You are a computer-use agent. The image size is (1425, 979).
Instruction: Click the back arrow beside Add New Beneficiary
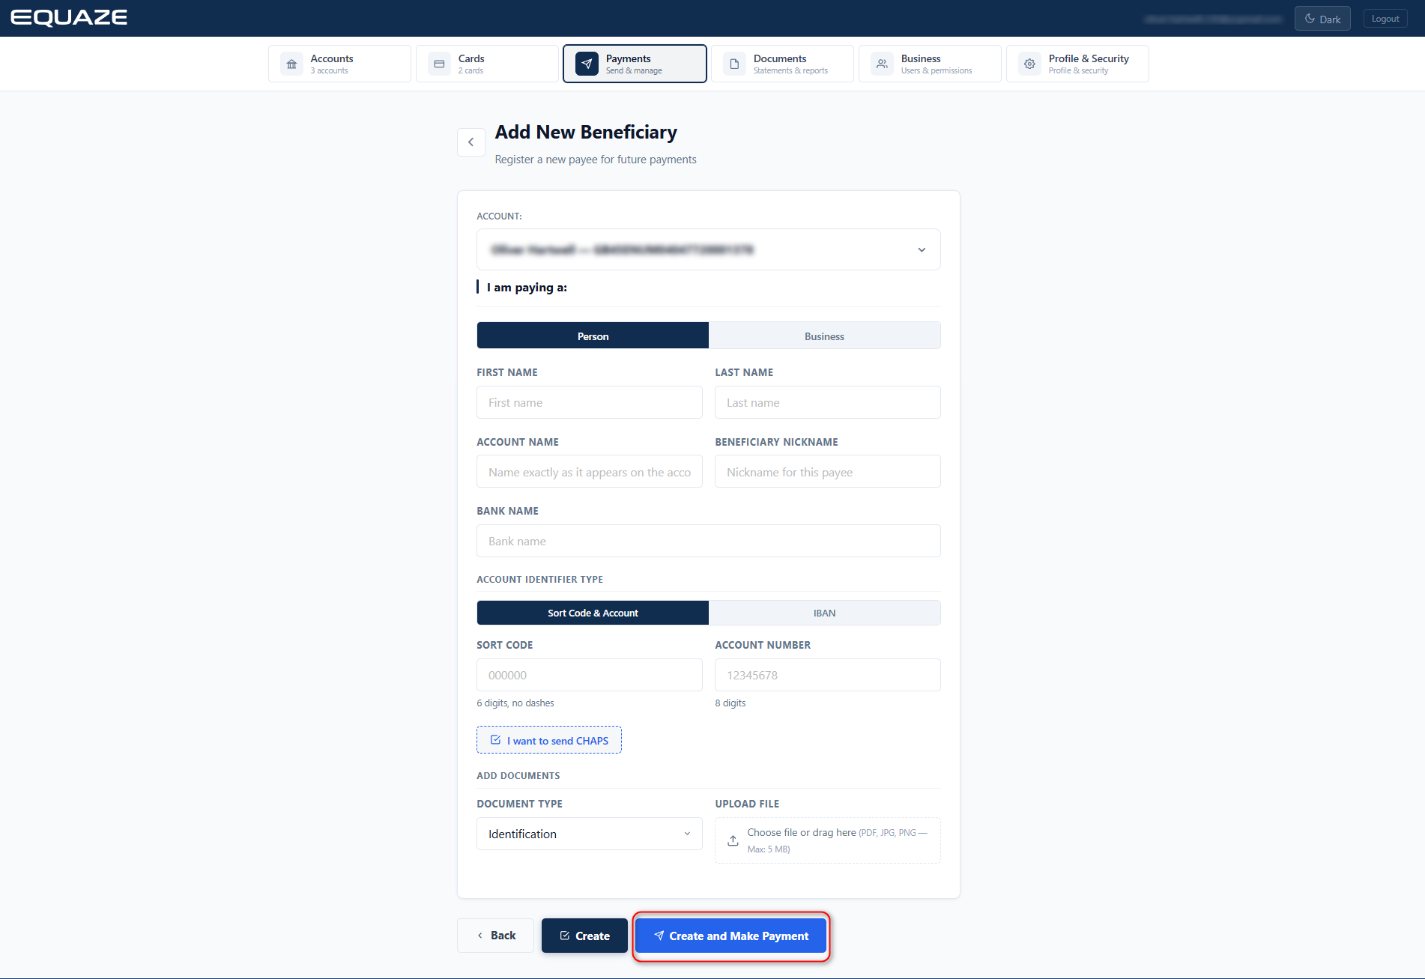pos(471,142)
